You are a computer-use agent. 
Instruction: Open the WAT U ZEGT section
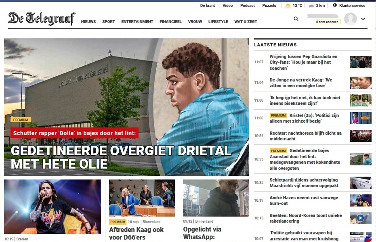246,21
